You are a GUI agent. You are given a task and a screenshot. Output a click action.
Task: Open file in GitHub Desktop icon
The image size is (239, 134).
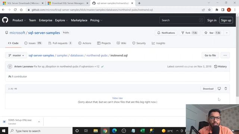click(x=219, y=89)
